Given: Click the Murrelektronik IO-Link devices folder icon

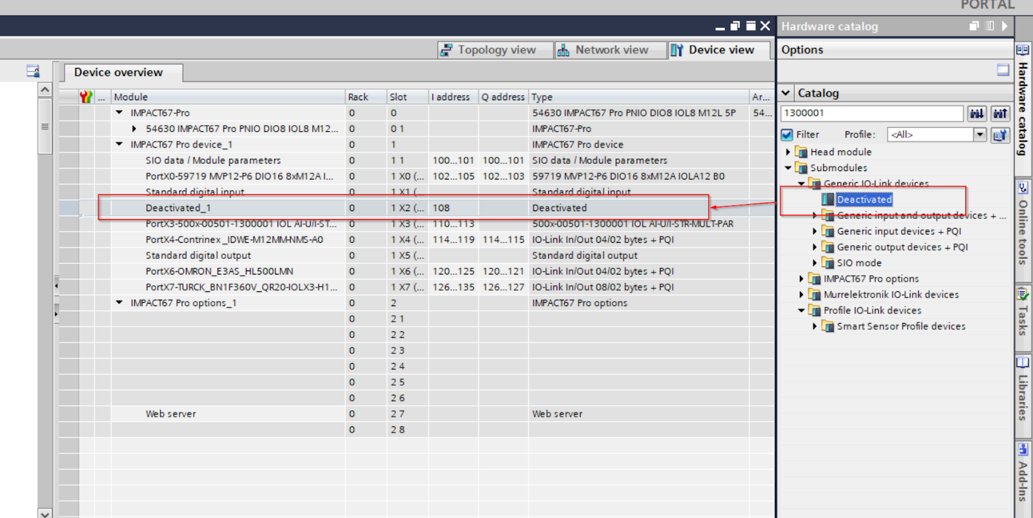Looking at the screenshot, I should [x=815, y=295].
